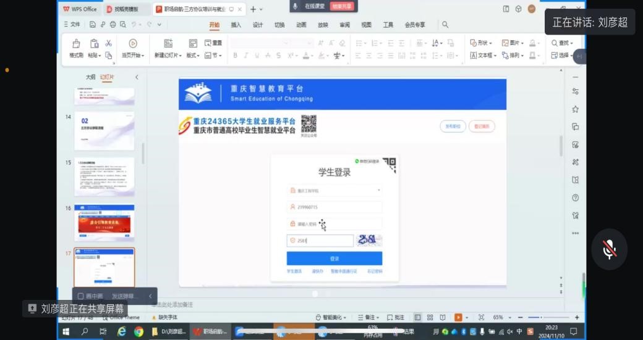The width and height of the screenshot is (643, 340).
Task: Click the 当页开始 slideshow play icon
Action: [x=132, y=44]
